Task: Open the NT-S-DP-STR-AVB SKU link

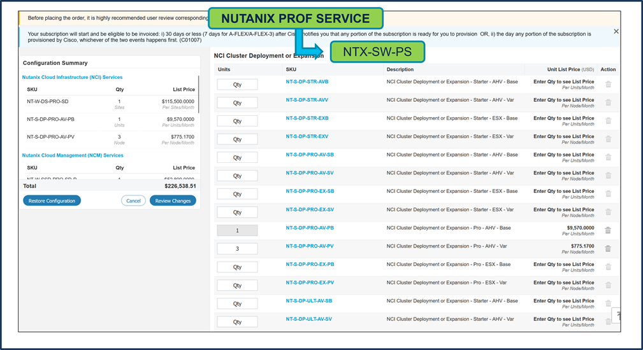Action: 307,81
